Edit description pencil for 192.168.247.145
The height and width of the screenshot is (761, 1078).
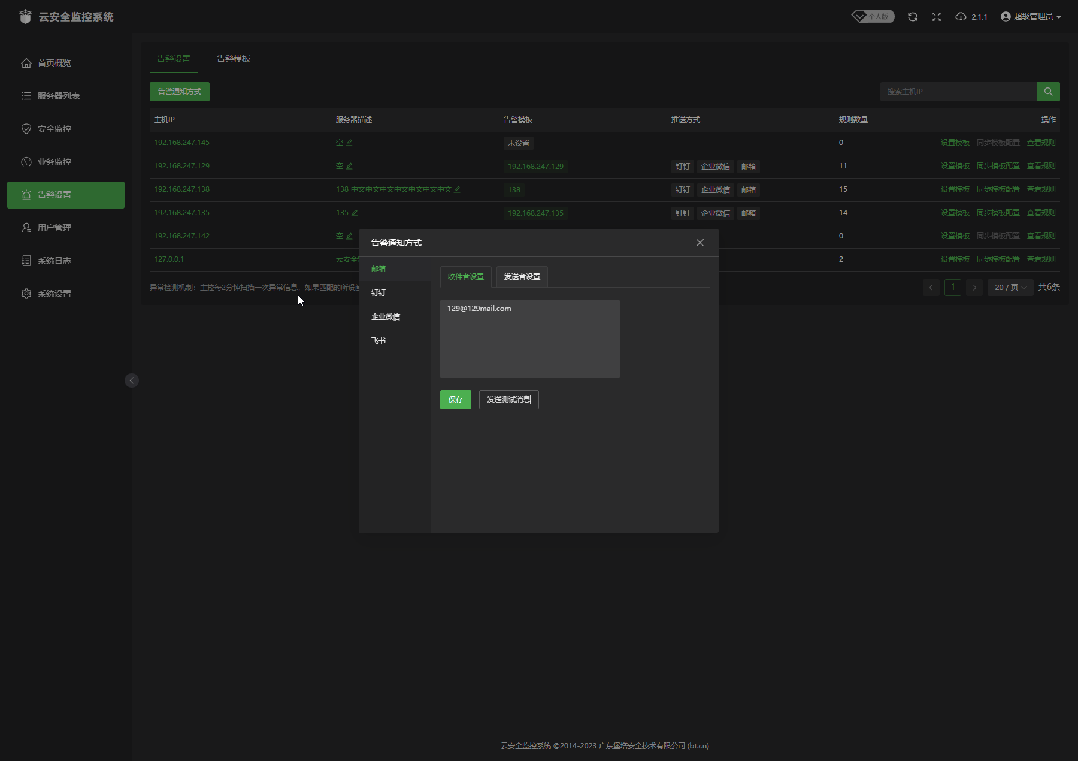click(349, 143)
